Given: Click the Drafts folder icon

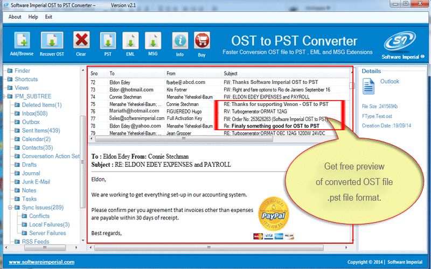Looking at the screenshot, I should (17, 165).
